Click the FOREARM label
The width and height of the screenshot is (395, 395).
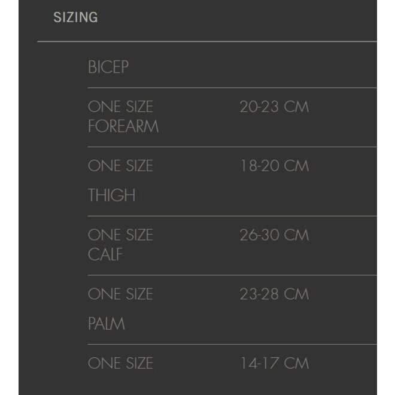[x=123, y=126]
